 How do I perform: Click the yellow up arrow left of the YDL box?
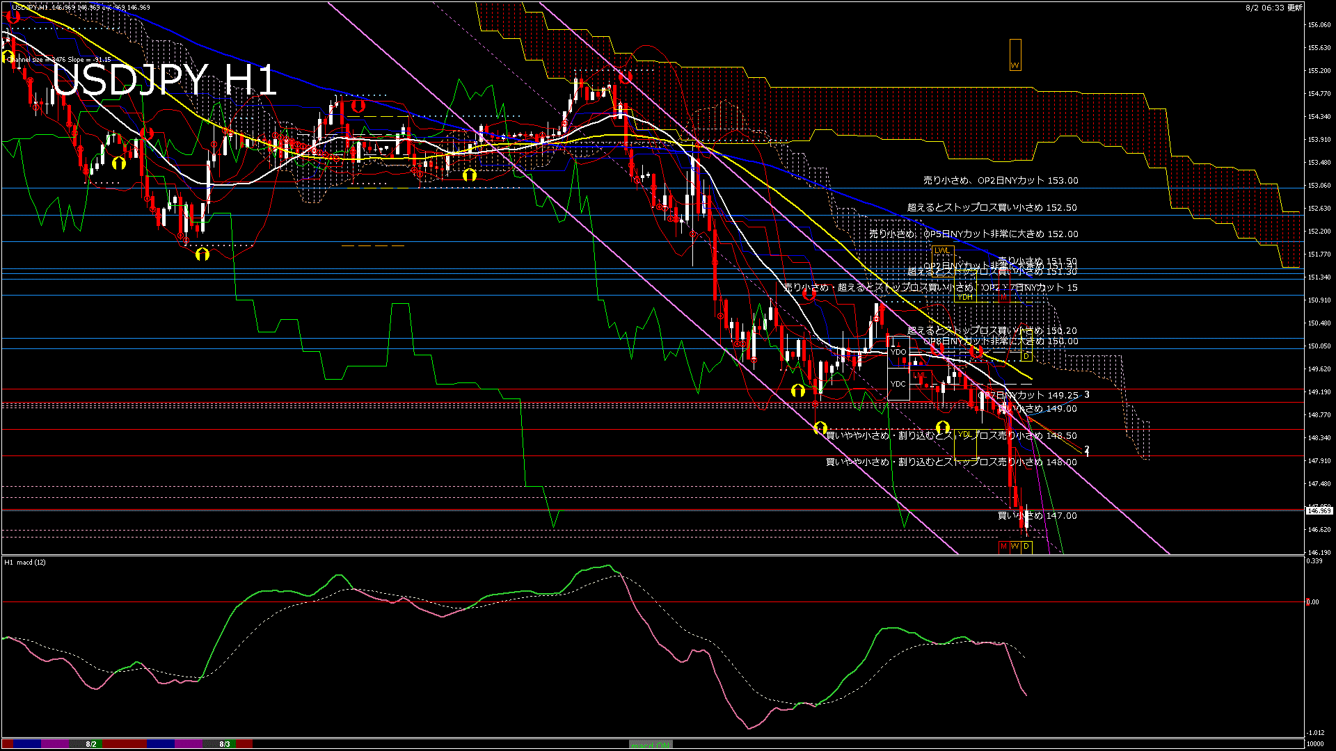pos(943,427)
